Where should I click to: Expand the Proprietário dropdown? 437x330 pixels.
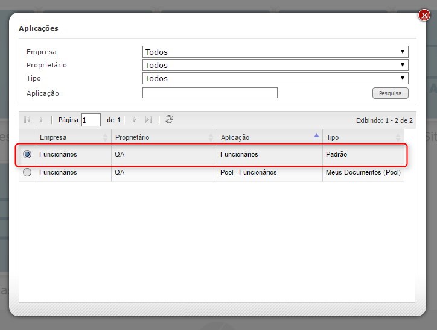[275, 66]
